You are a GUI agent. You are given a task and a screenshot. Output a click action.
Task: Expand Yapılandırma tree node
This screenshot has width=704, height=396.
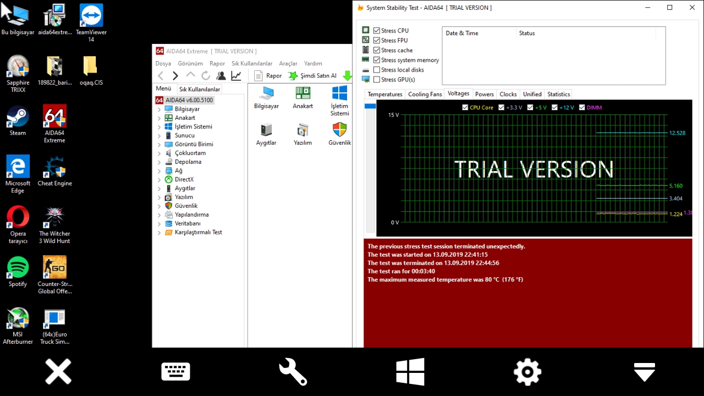[x=159, y=215]
